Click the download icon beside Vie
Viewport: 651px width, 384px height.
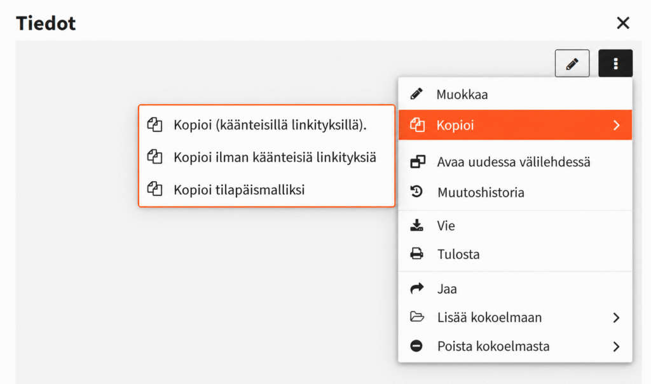(x=416, y=225)
